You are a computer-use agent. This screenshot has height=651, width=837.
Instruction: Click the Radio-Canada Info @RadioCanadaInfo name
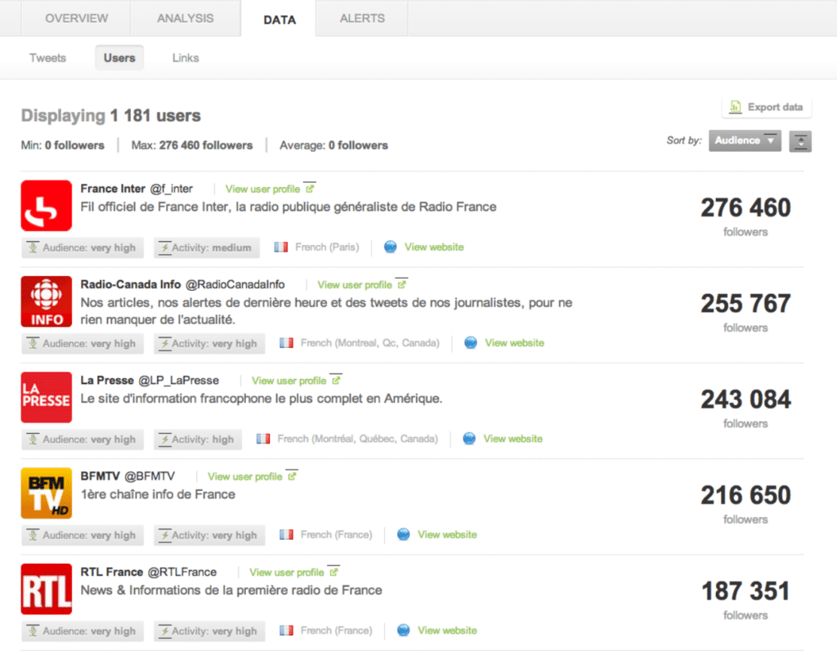[182, 284]
